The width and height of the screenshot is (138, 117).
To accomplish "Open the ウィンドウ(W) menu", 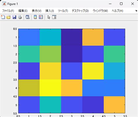I will (x=100, y=11).
